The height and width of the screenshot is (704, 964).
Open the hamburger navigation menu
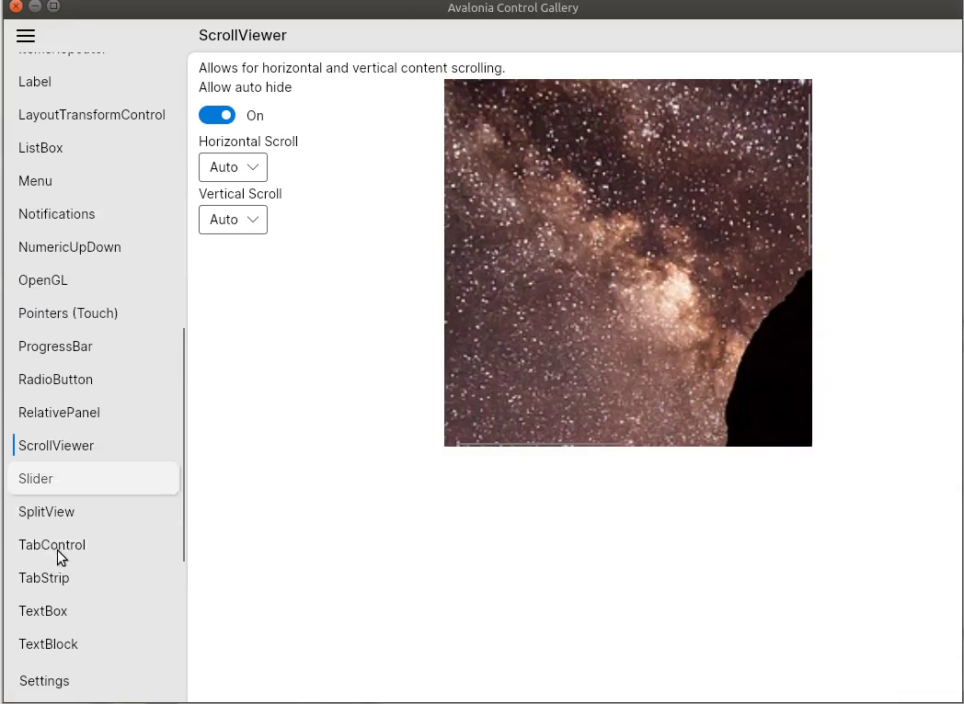tap(26, 36)
